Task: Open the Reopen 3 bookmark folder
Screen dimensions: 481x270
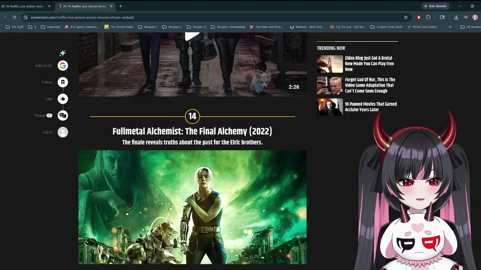Action: 197,27
